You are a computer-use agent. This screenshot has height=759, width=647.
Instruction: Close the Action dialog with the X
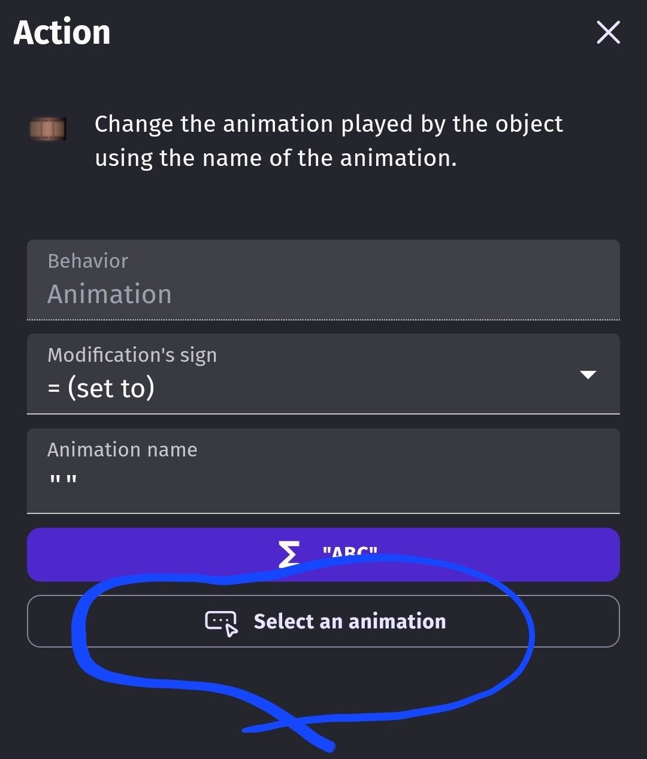(x=608, y=32)
